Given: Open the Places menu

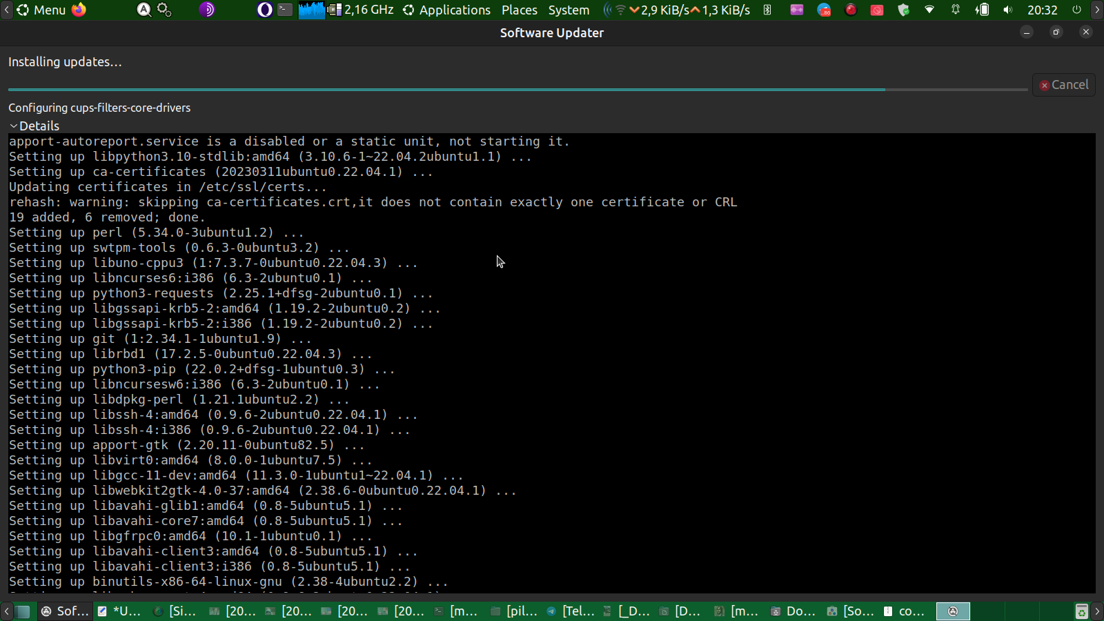Looking at the screenshot, I should pos(520,10).
